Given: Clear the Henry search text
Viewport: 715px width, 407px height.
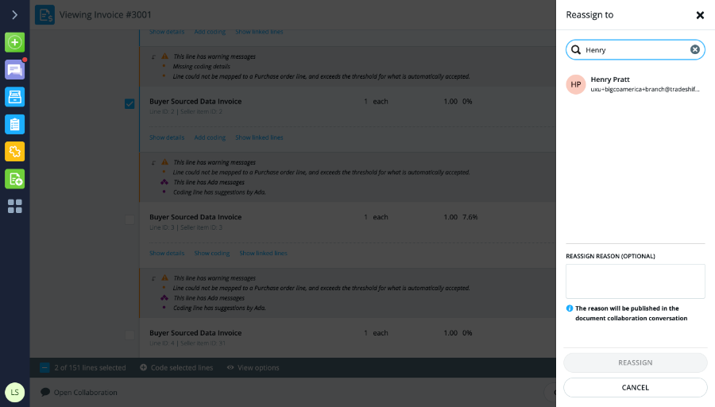Looking at the screenshot, I should click(694, 50).
